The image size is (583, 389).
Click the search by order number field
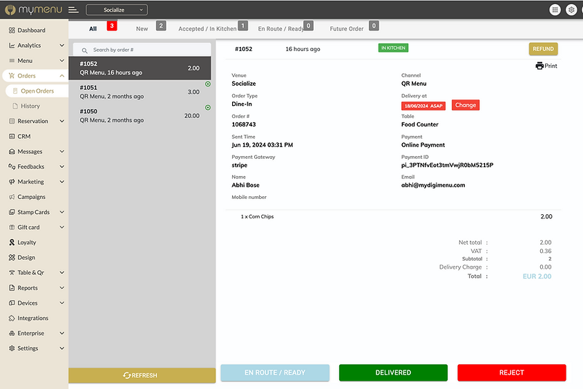pos(145,50)
